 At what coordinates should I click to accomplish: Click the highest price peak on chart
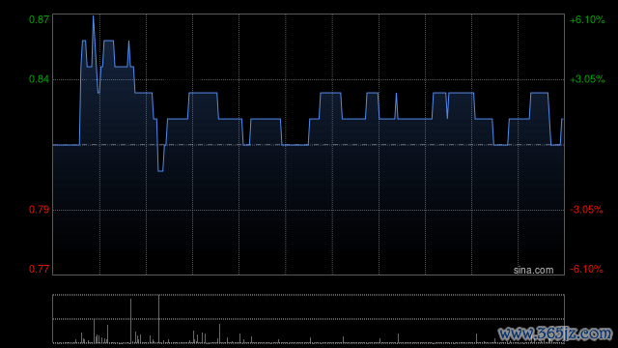tap(94, 16)
